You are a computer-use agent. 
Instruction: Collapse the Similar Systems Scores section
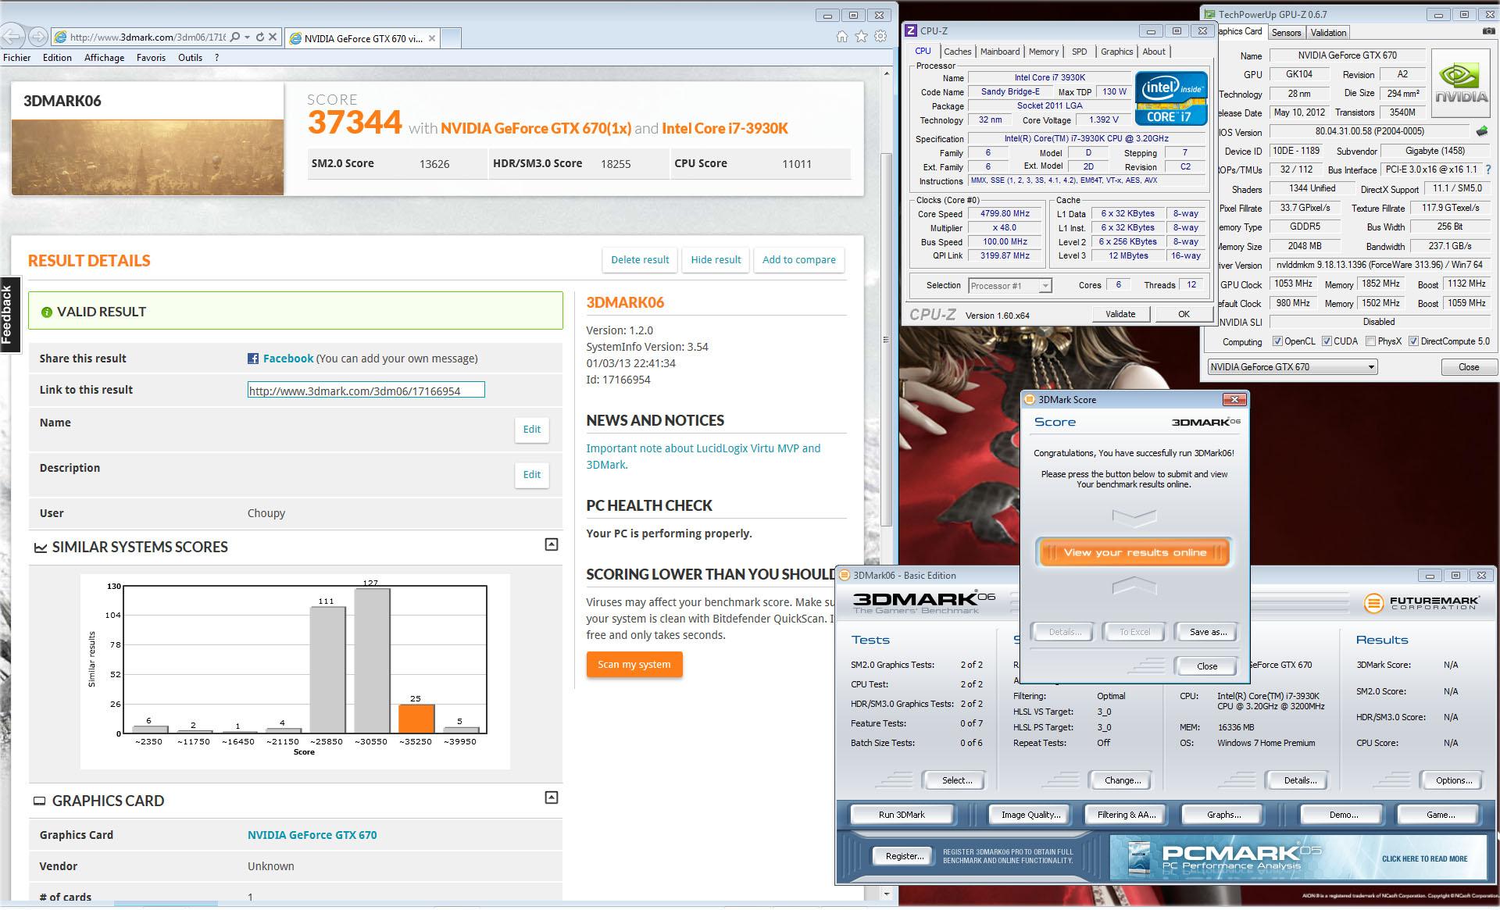(551, 544)
